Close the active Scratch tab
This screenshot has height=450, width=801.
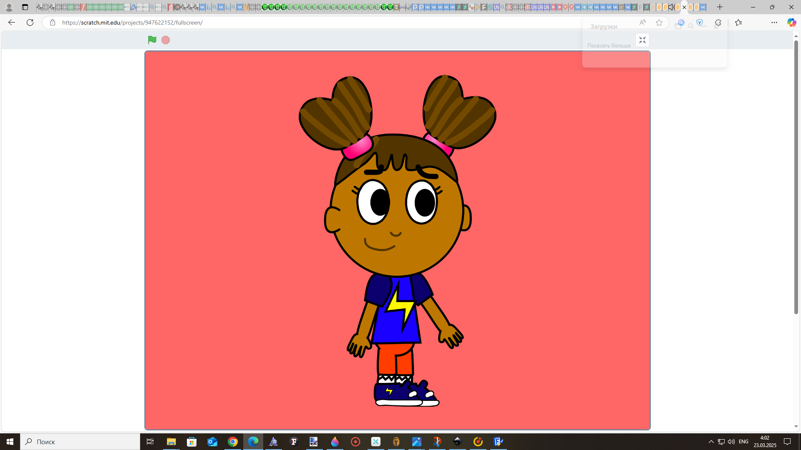pyautogui.click(x=684, y=7)
